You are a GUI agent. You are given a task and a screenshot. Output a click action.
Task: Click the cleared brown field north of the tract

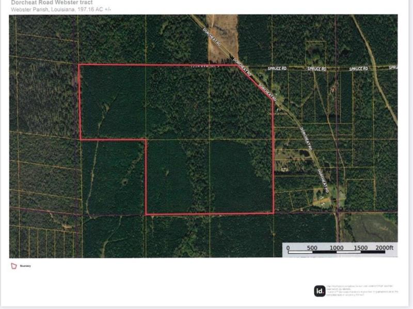click(x=222, y=31)
